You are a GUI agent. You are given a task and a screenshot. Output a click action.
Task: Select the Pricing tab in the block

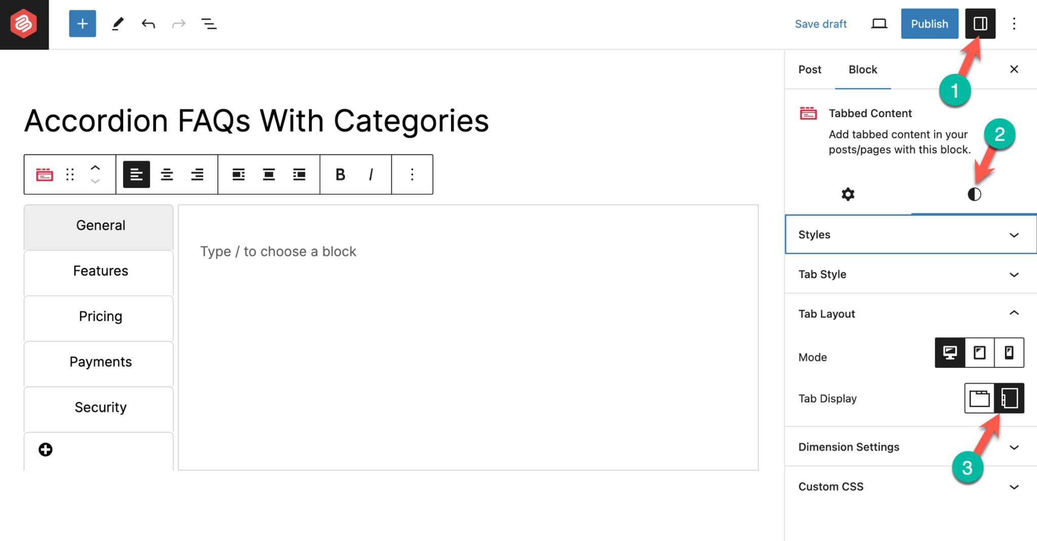(100, 316)
